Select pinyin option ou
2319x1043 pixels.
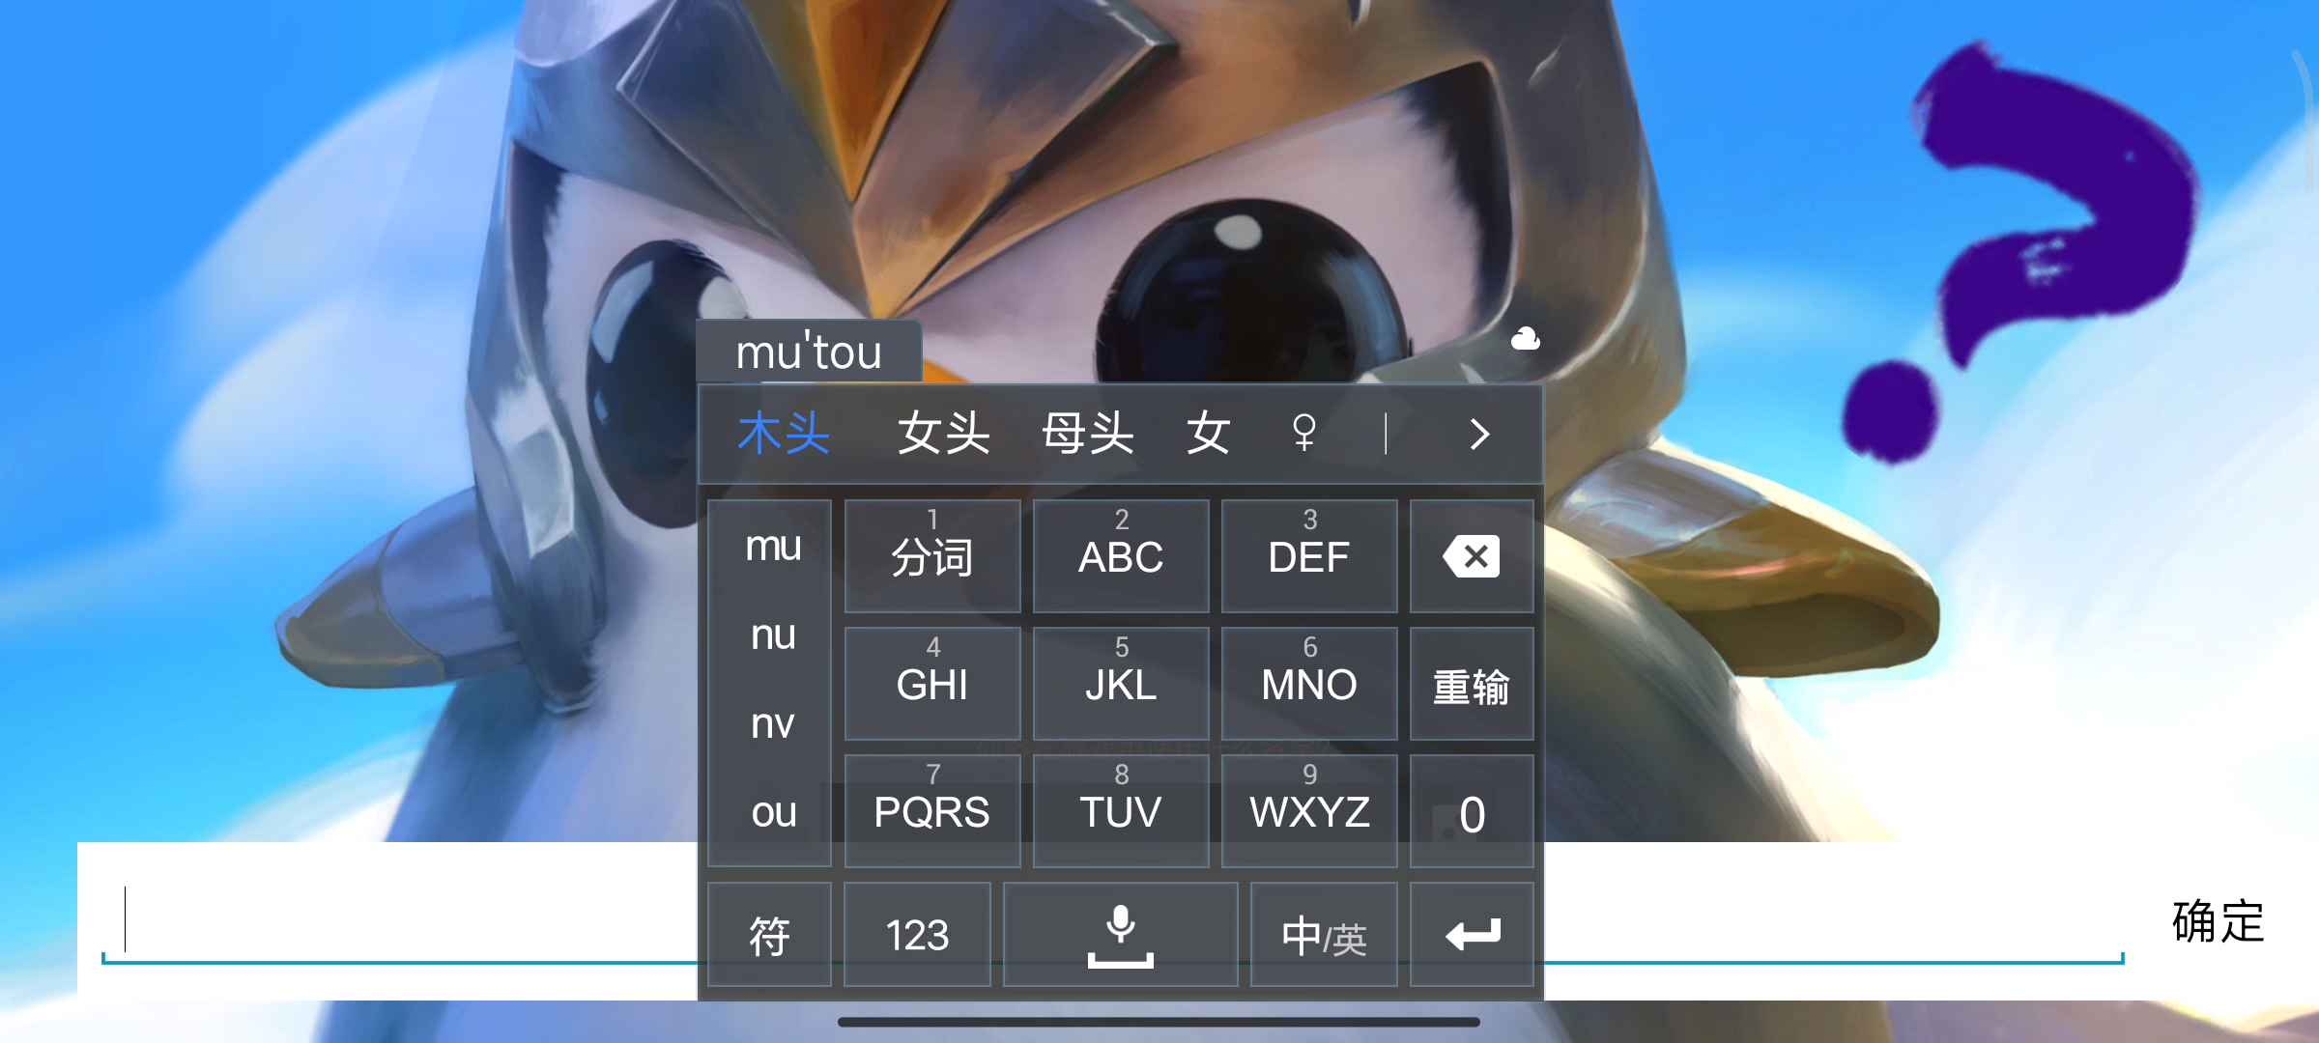773,812
